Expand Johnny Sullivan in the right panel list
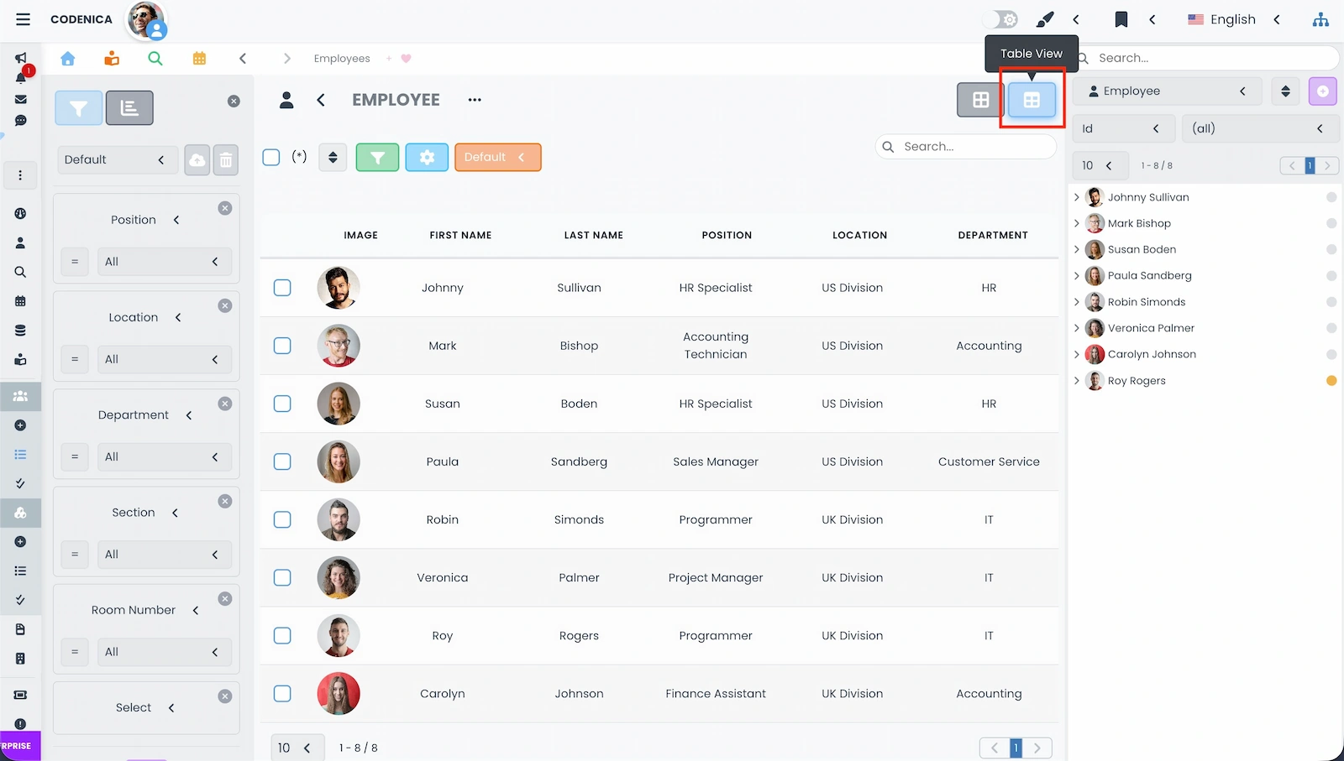1344x761 pixels. [1078, 197]
